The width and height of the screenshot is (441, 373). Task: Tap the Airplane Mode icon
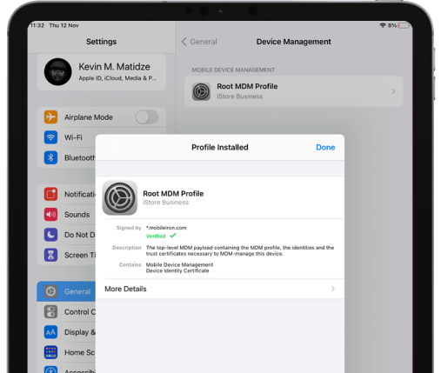[x=50, y=117]
